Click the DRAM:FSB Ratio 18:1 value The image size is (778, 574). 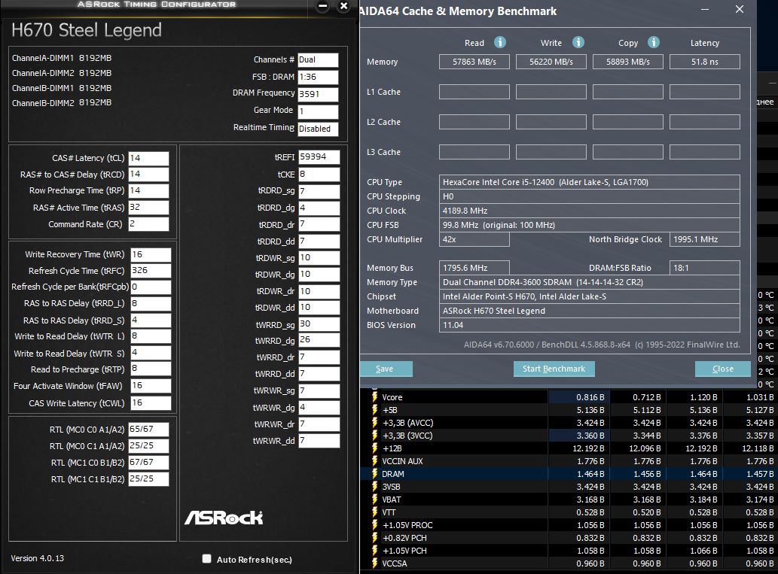704,268
